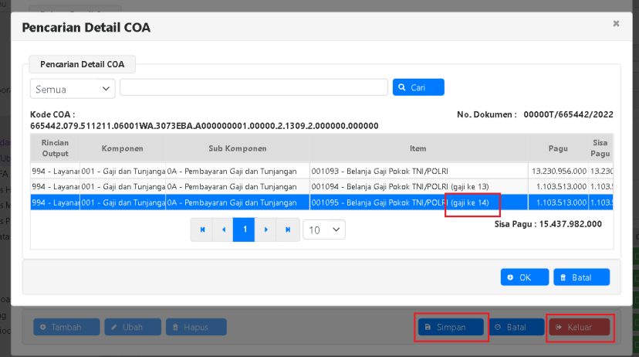639x357 pixels.
Task: Close the Pencarian Detail COA dialog
Action: click(x=616, y=24)
